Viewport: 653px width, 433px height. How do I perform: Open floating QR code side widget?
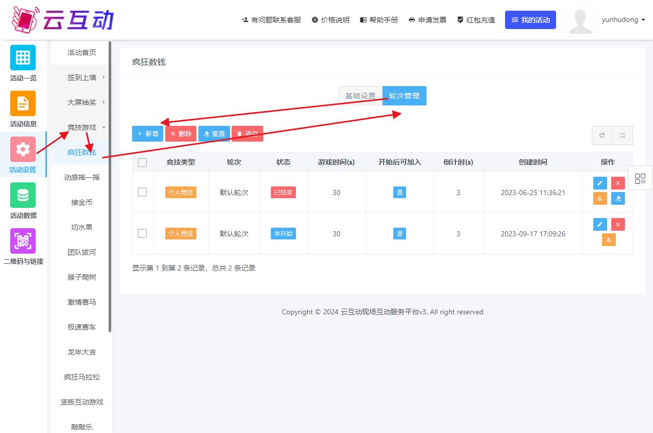coord(640,178)
